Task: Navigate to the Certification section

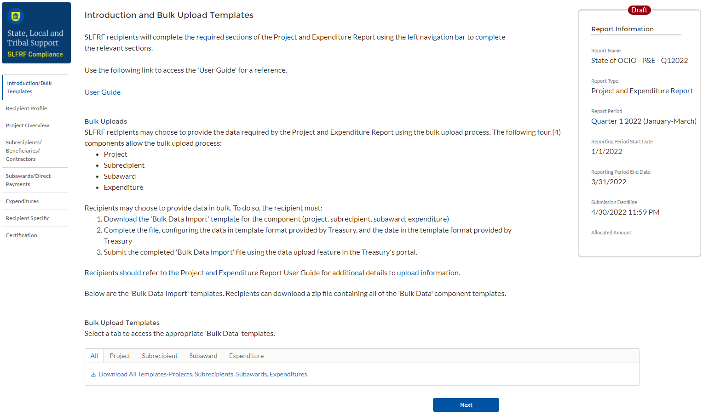Action: [x=22, y=235]
